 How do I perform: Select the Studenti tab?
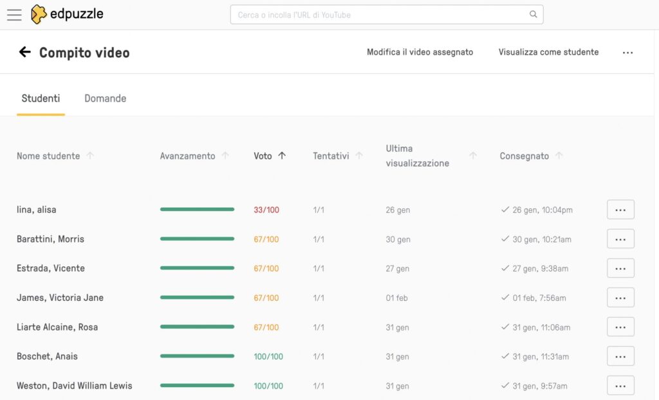coord(41,98)
